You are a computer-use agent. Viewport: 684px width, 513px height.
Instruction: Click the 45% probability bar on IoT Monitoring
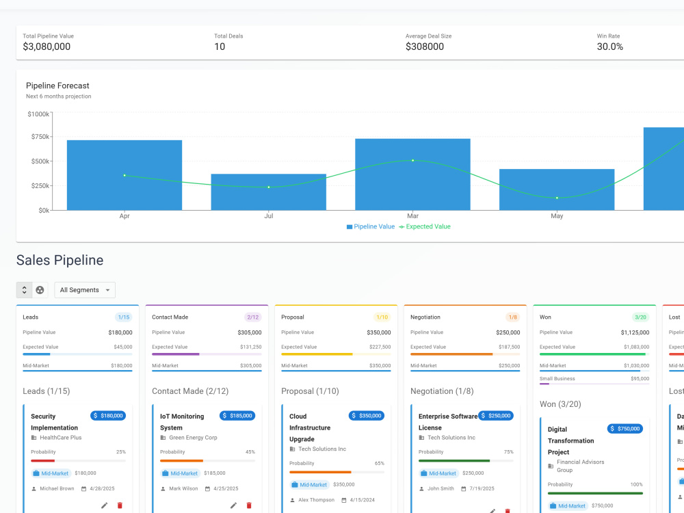(x=207, y=460)
